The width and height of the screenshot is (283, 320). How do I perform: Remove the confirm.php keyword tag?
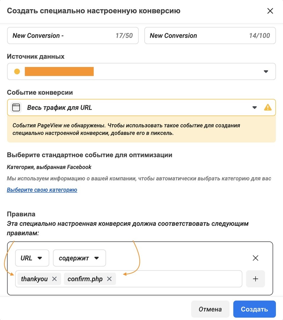click(x=109, y=279)
